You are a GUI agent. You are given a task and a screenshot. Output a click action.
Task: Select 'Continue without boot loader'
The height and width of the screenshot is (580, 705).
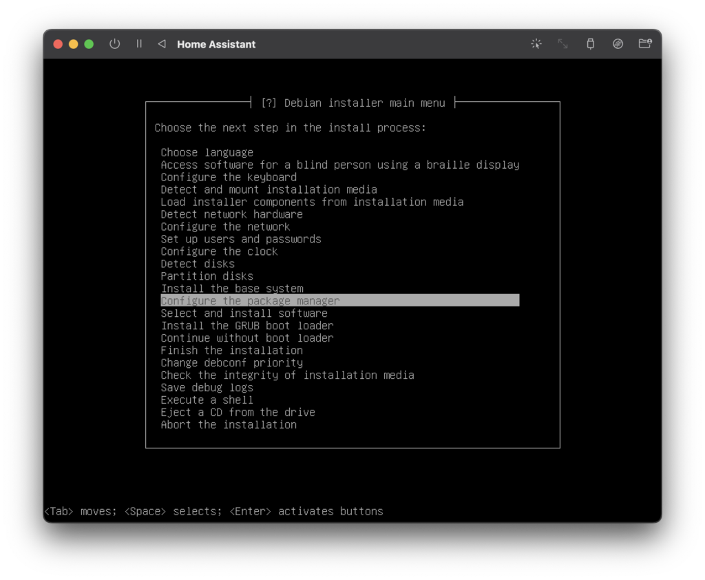(x=247, y=338)
